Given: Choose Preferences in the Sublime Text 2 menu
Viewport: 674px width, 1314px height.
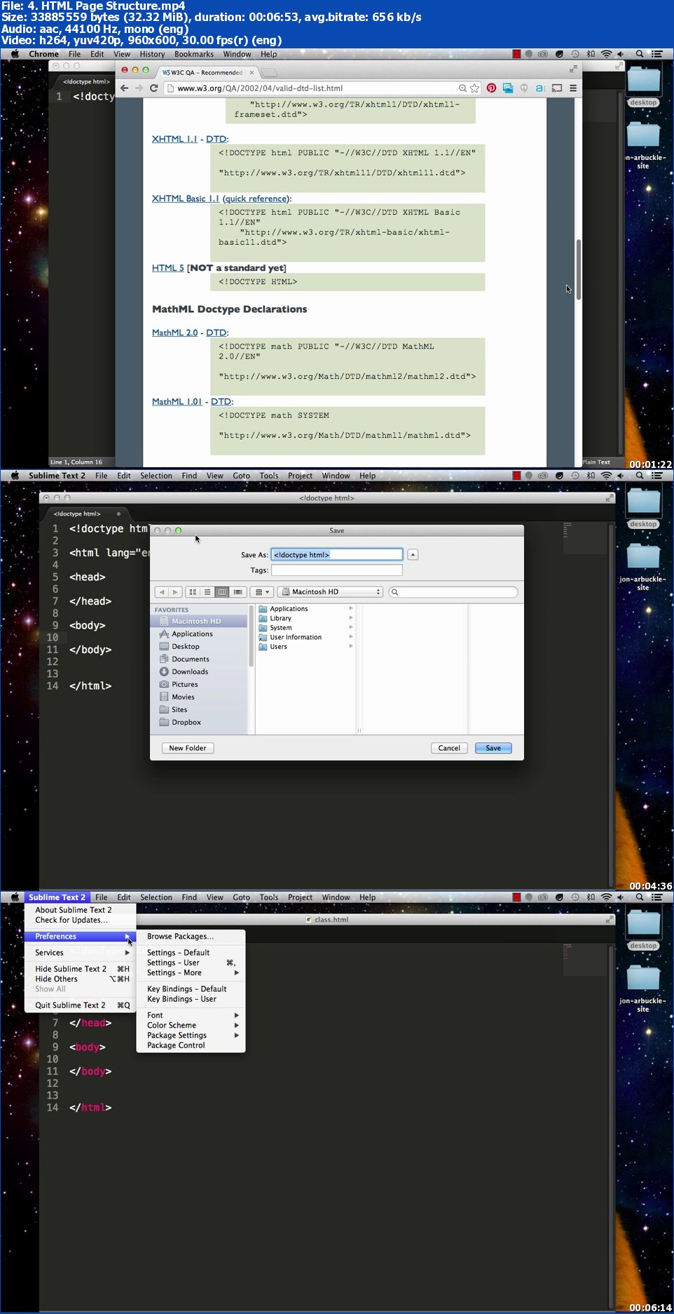Looking at the screenshot, I should click(81, 937).
